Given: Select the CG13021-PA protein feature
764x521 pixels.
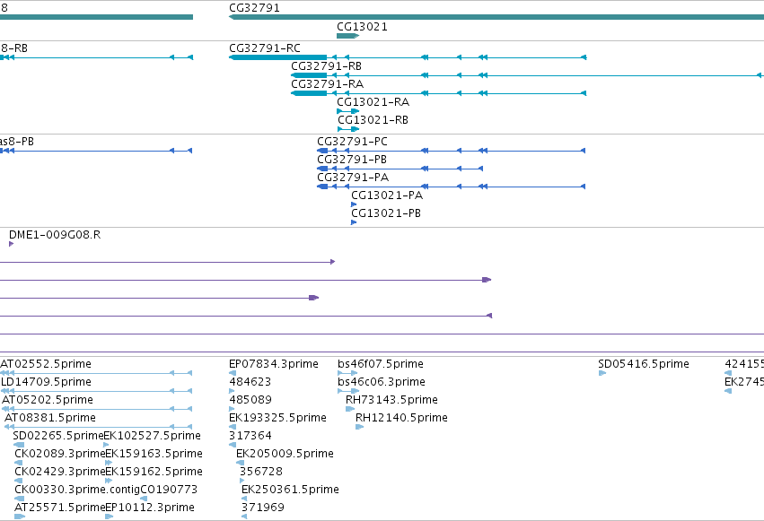Looking at the screenshot, I should pyautogui.click(x=354, y=204).
